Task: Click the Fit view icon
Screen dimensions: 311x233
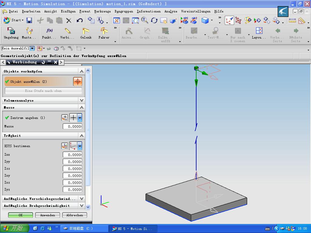Action: 116,20
